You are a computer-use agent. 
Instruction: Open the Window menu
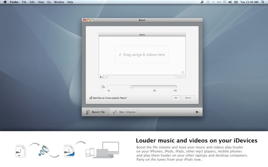tap(59, 2)
